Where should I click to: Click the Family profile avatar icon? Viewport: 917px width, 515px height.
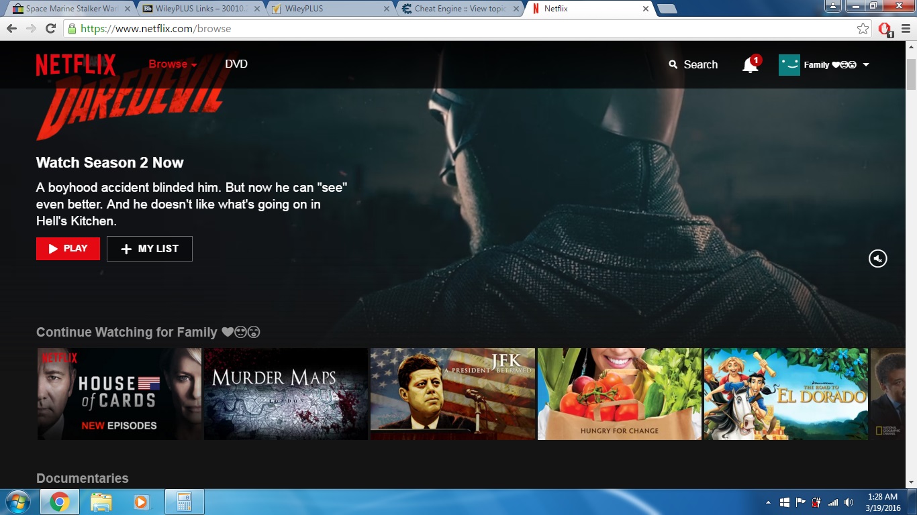click(x=789, y=65)
